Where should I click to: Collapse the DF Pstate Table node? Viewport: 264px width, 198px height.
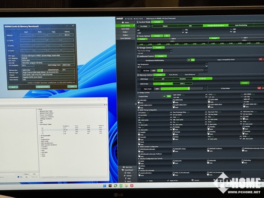[39, 124]
